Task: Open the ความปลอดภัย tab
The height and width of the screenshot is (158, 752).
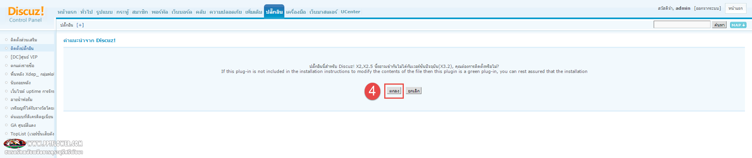Action: click(226, 12)
